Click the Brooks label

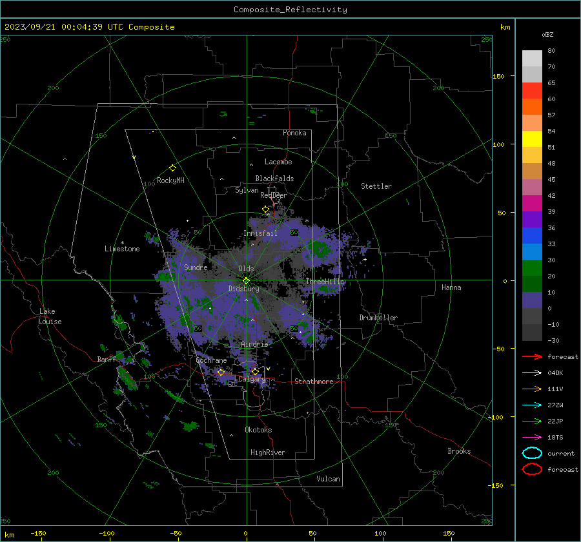coord(459,451)
